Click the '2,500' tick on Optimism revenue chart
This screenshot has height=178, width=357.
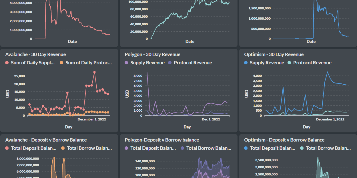coord(257,91)
